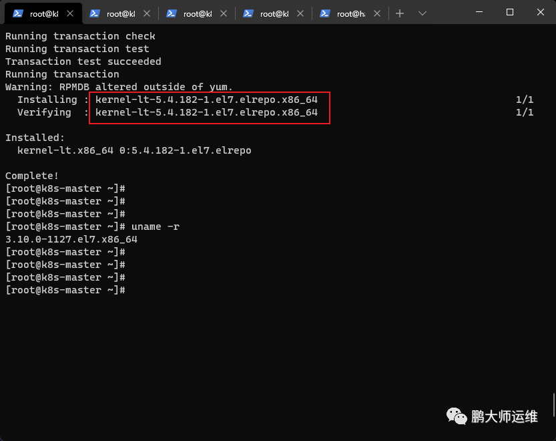Close the second root@k tab
Viewport: 556px width, 441px height.
(147, 13)
